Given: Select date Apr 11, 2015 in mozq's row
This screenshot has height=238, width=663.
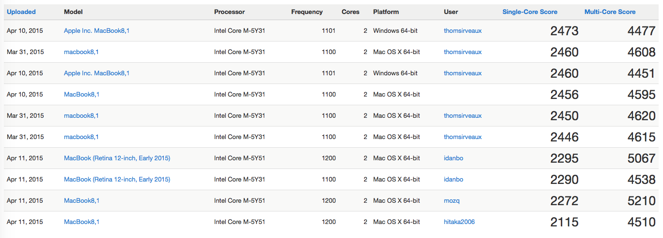Looking at the screenshot, I should coord(25,200).
